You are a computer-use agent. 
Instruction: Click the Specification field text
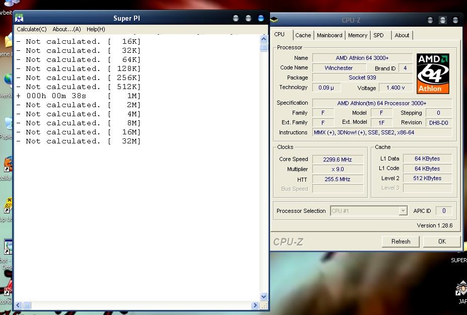click(382, 103)
